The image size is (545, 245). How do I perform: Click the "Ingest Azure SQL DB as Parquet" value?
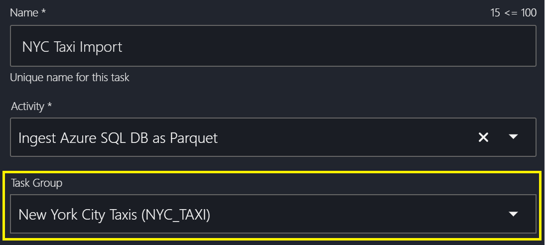118,137
